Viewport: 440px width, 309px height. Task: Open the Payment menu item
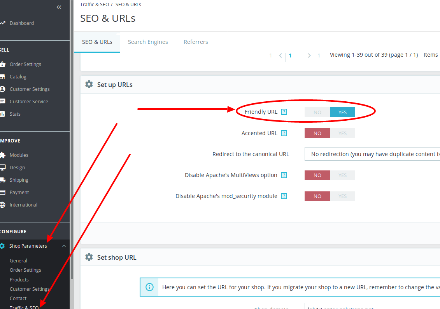[x=19, y=192]
